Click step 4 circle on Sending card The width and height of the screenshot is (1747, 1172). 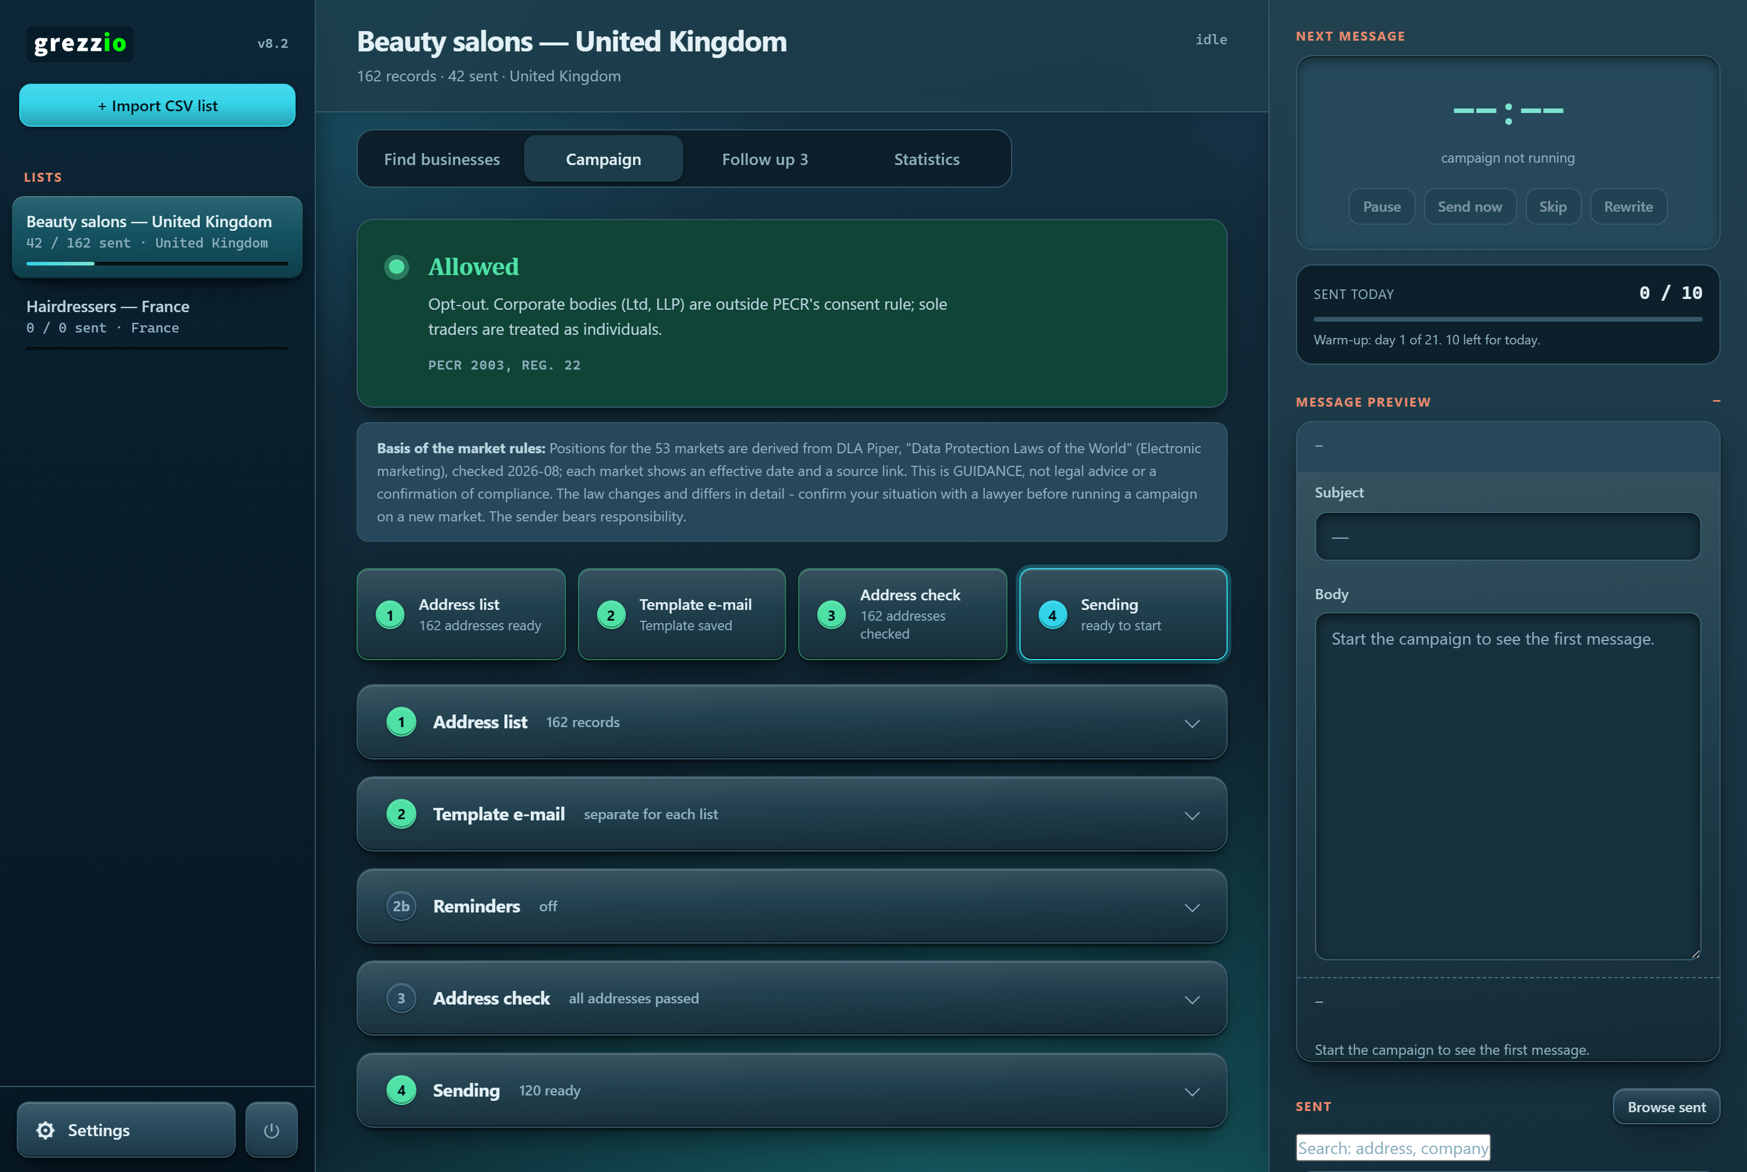[x=1052, y=615]
